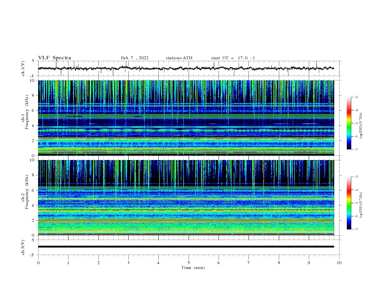382x295 pixels.
Task: Click the "-3" tick on ch.1 colorbar
Action: click(356, 97)
